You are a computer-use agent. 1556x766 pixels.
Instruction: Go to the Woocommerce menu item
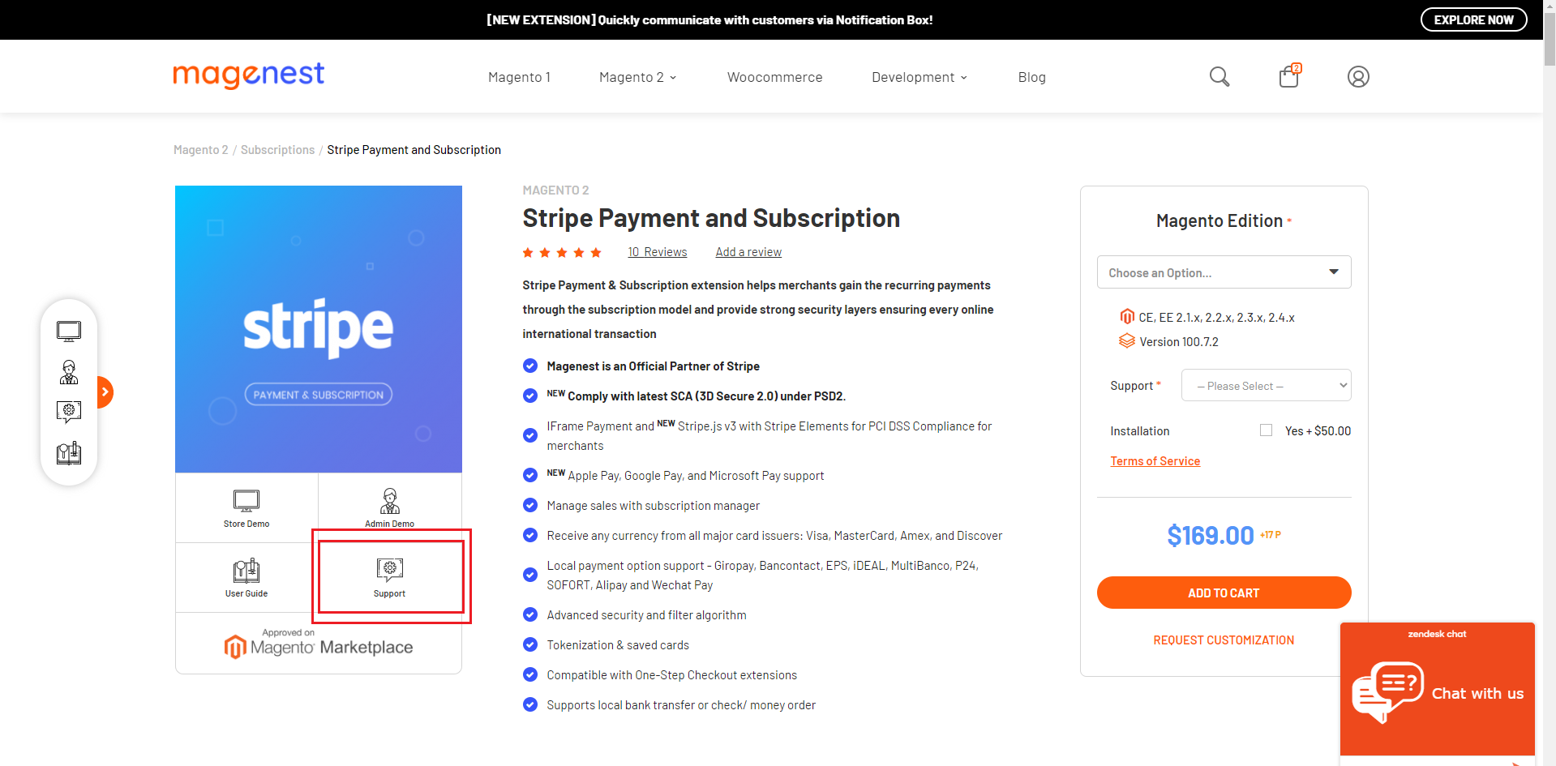[x=774, y=77]
